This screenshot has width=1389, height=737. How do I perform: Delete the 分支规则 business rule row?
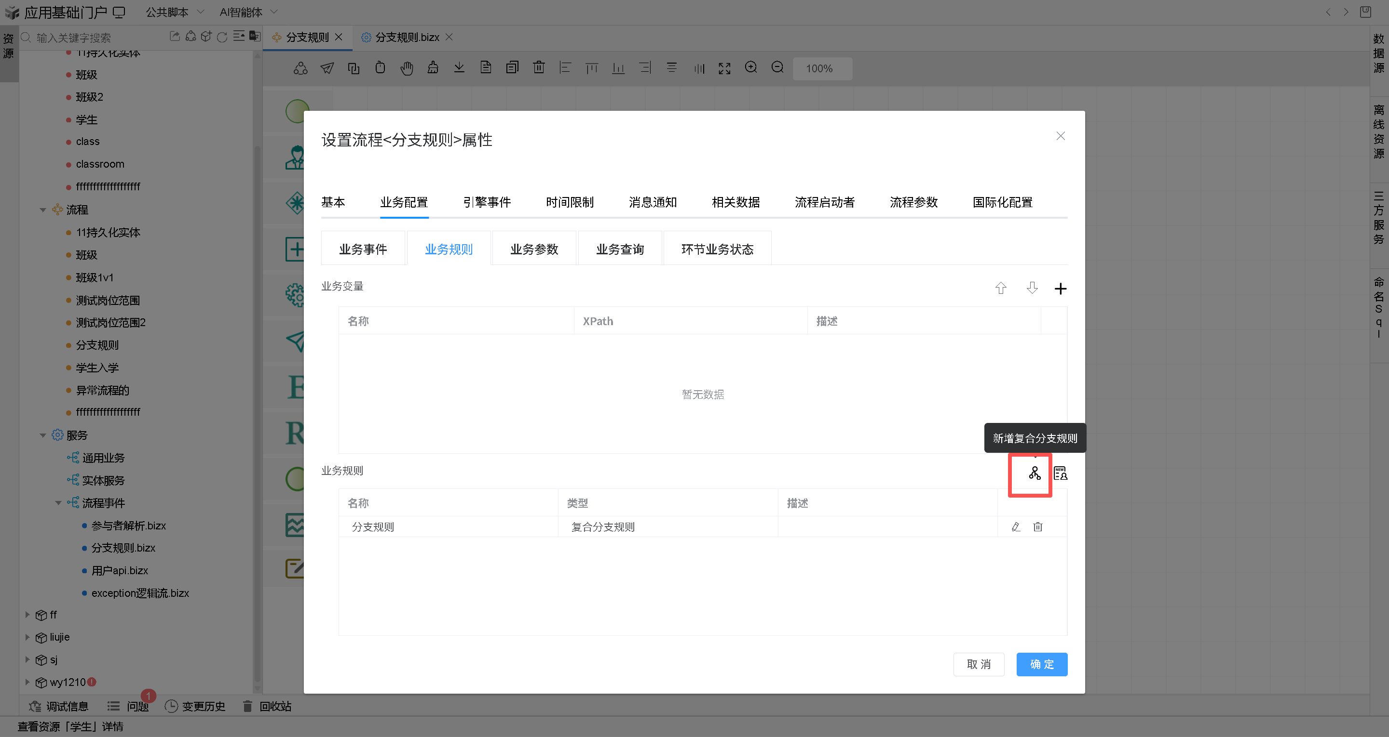[1037, 527]
